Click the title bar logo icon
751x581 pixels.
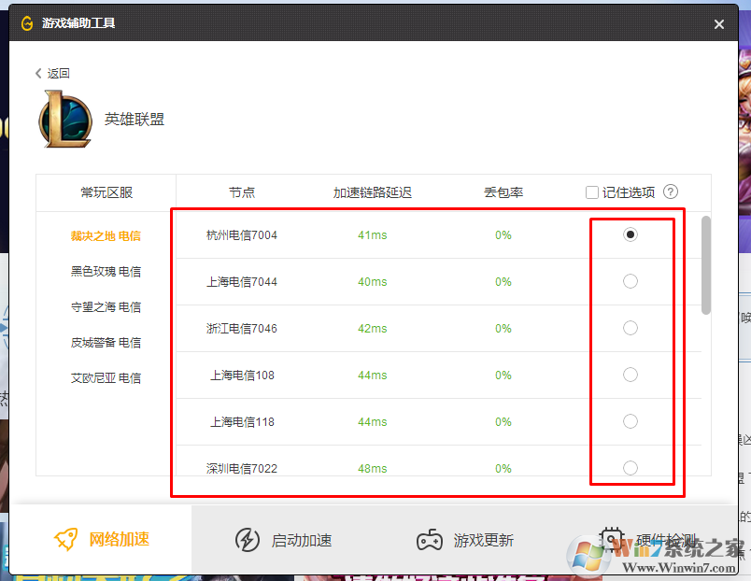(x=27, y=23)
